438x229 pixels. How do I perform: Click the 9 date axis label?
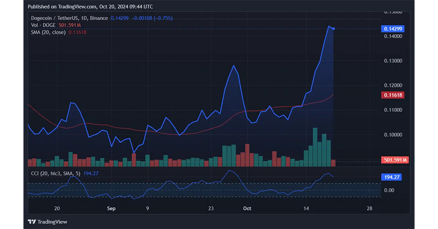[147, 209]
